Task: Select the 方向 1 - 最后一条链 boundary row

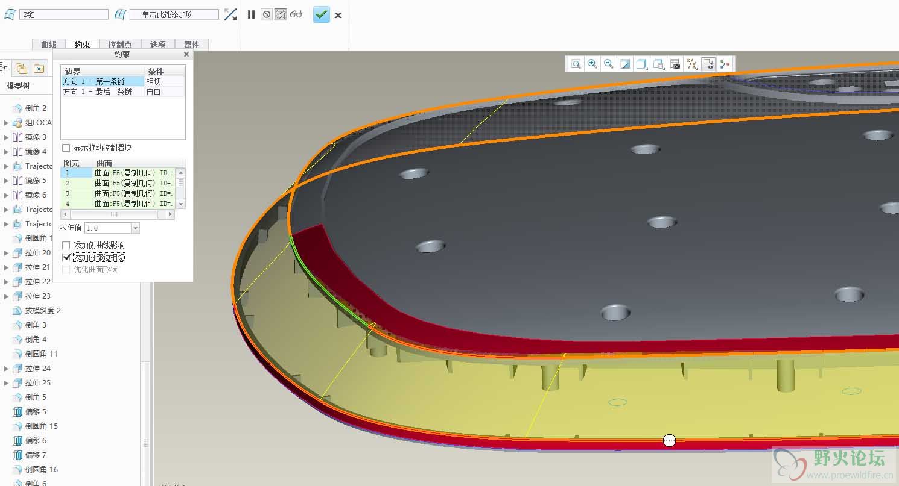Action: pyautogui.click(x=103, y=92)
